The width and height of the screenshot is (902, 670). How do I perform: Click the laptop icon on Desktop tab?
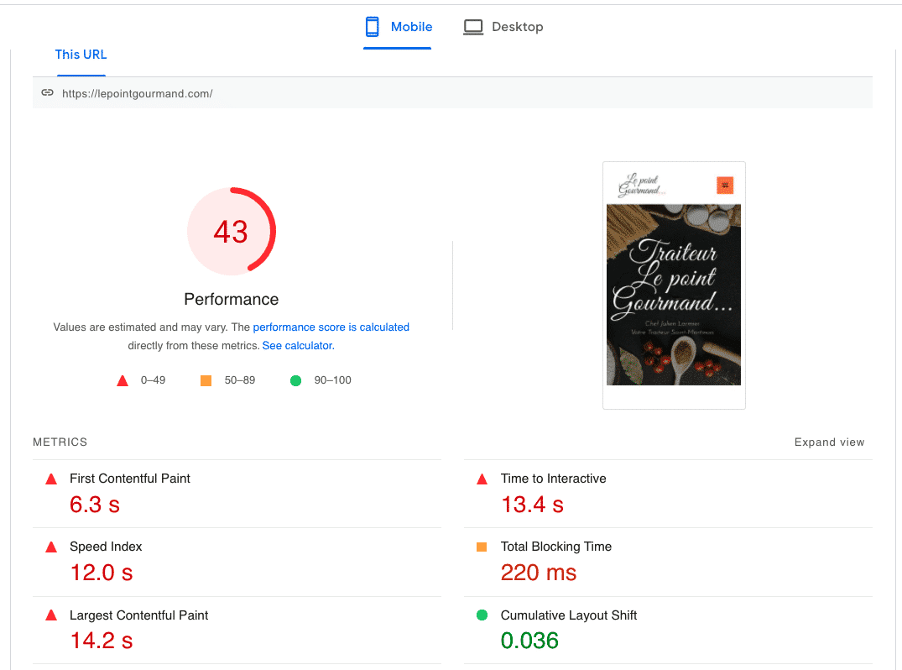coord(473,26)
